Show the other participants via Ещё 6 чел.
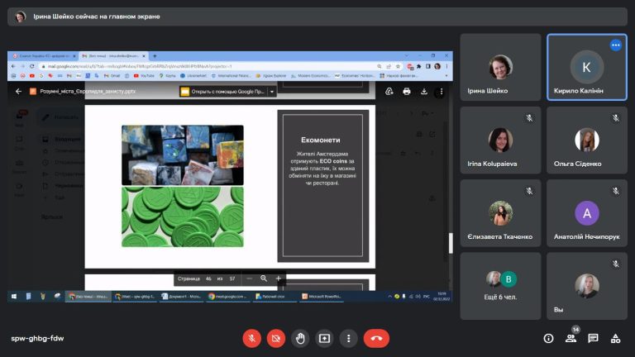The width and height of the screenshot is (635, 357). 500,286
